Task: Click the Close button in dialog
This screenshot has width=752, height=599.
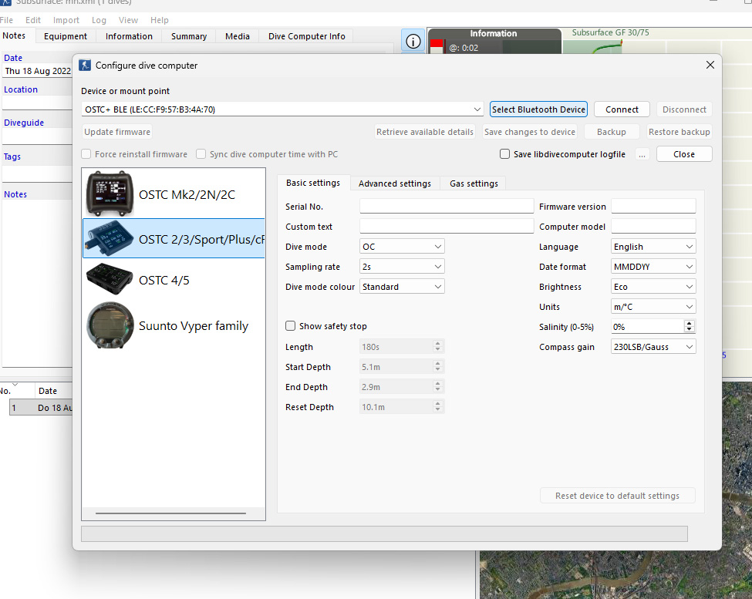Action: tap(684, 154)
